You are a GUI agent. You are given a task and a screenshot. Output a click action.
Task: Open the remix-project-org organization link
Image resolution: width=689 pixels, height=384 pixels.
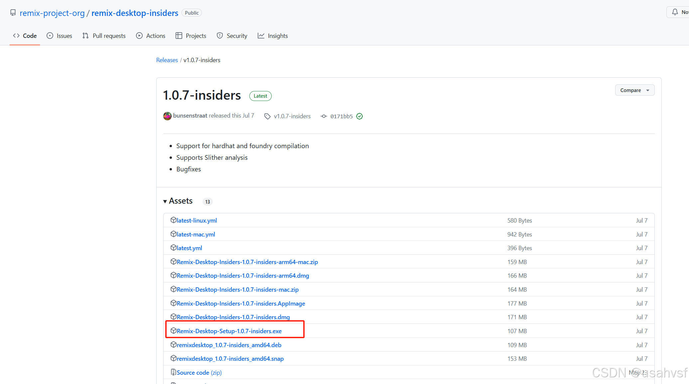(x=52, y=13)
